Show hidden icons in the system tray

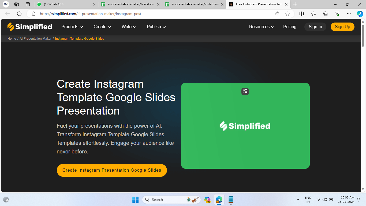click(298, 200)
